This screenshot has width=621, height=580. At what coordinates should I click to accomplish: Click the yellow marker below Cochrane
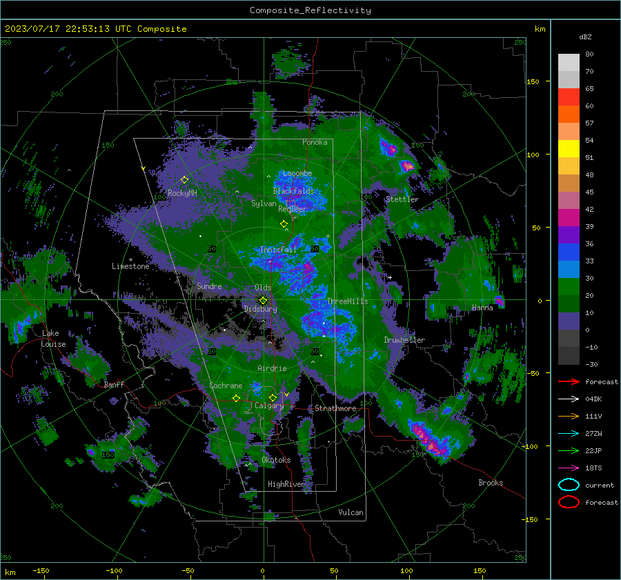237,399
